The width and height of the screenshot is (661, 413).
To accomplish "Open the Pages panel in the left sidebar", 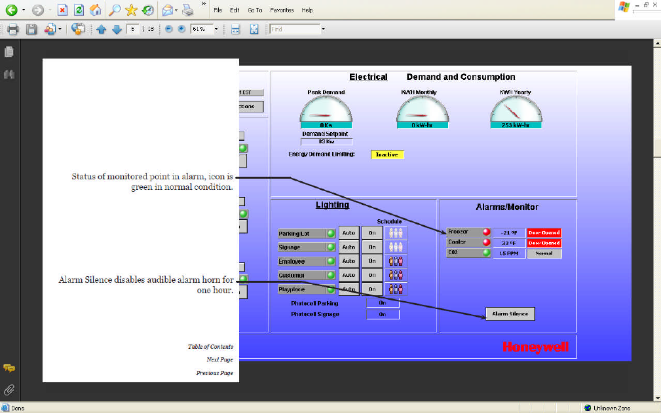I will (x=9, y=52).
